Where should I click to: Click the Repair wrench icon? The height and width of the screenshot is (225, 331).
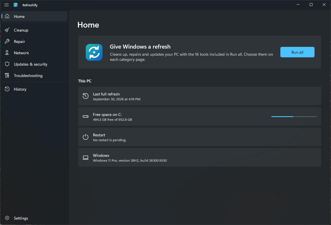pyautogui.click(x=7, y=41)
